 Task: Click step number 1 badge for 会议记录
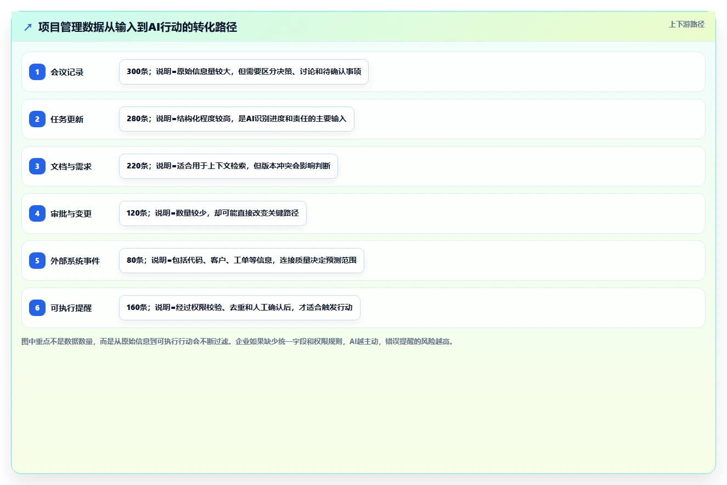point(37,72)
